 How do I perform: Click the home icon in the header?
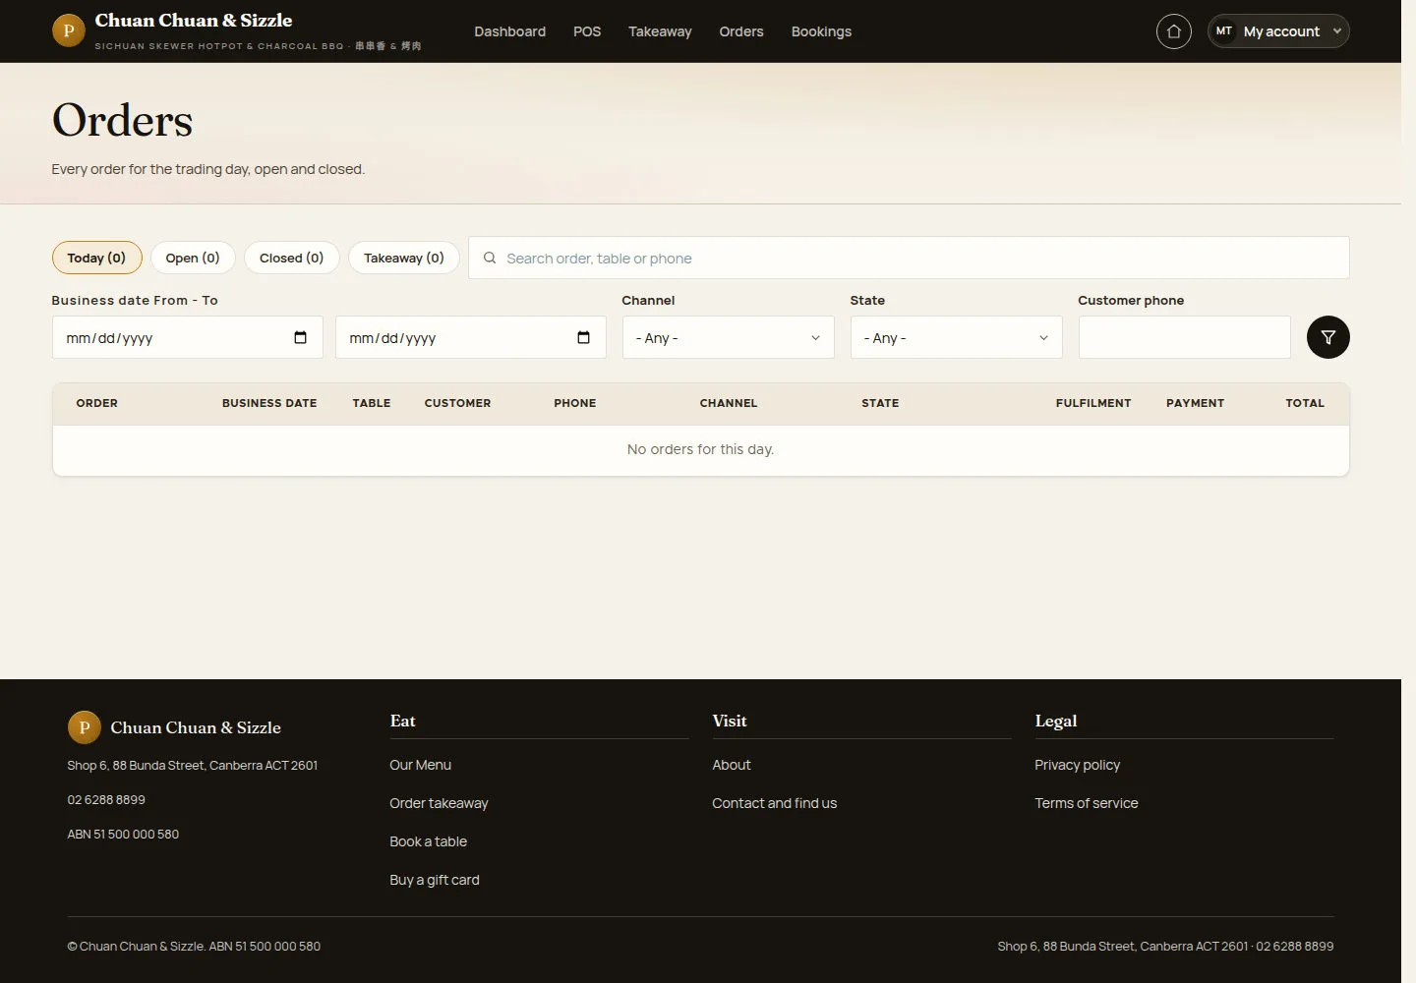click(1173, 31)
